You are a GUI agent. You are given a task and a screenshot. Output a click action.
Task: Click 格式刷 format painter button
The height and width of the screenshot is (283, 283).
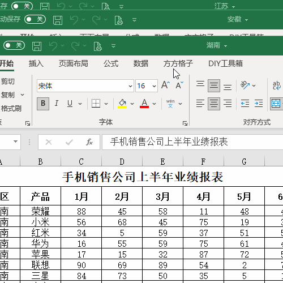(x=11, y=109)
